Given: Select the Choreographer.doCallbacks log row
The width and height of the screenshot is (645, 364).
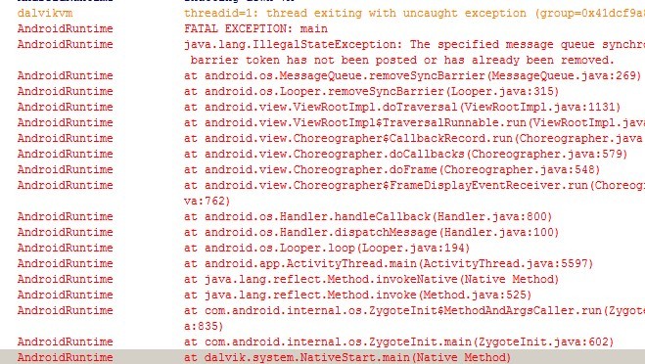Looking at the screenshot, I should pos(323,154).
